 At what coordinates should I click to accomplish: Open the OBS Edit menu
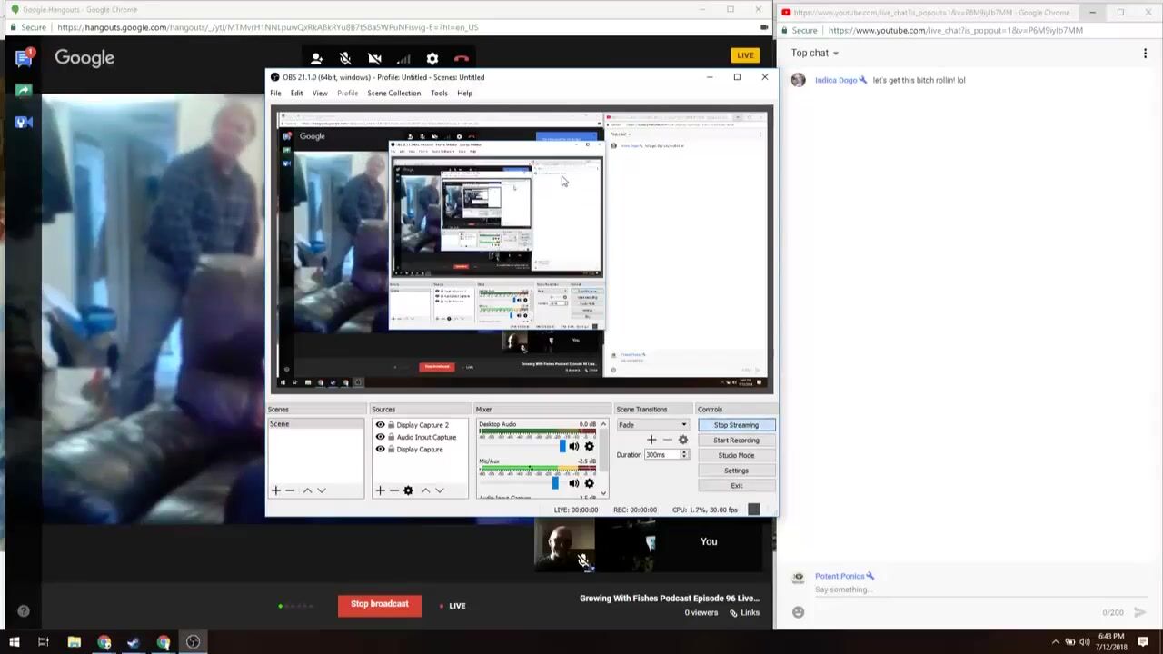[296, 94]
